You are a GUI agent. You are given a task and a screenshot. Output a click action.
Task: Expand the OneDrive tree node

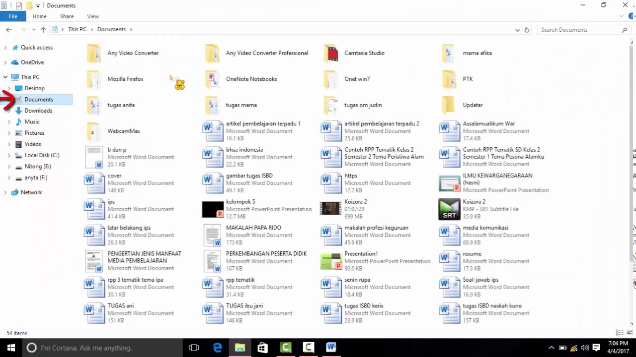click(x=5, y=62)
